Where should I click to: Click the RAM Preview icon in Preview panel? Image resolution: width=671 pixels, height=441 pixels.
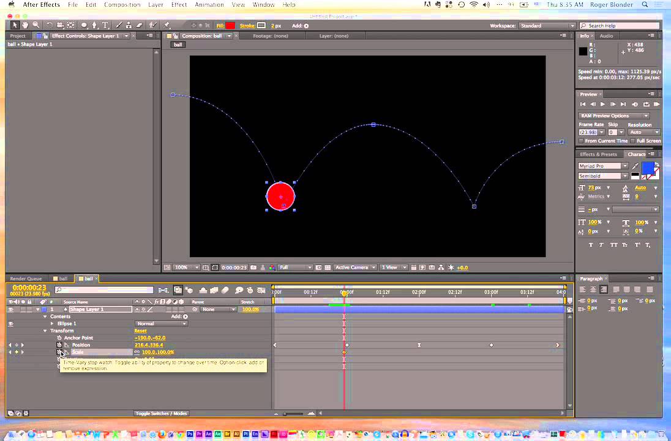(656, 104)
